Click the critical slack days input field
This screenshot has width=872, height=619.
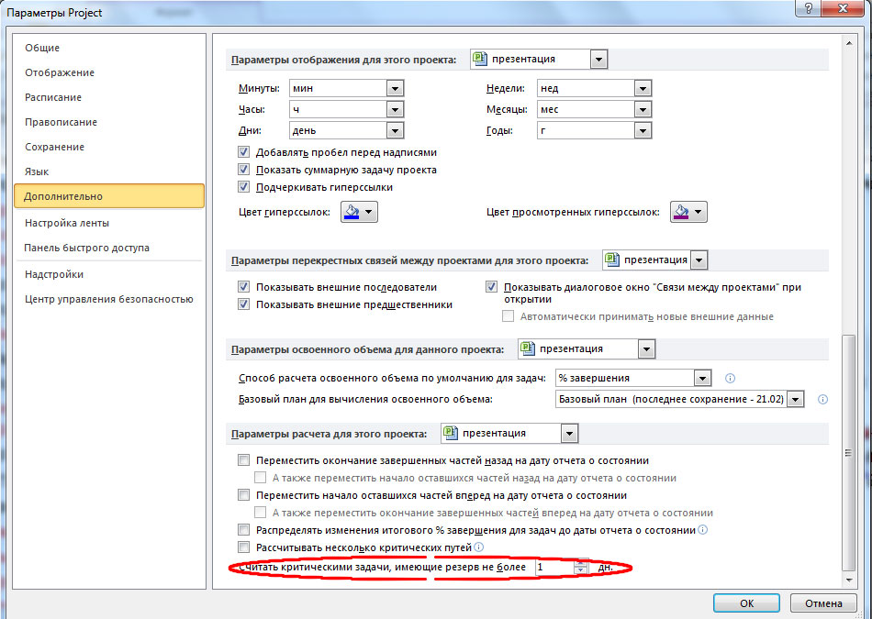coord(554,568)
